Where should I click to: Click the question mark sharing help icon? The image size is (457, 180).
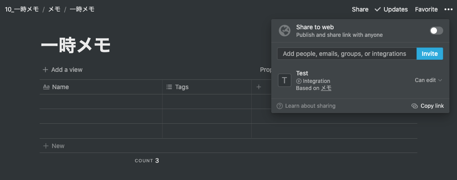(x=280, y=106)
